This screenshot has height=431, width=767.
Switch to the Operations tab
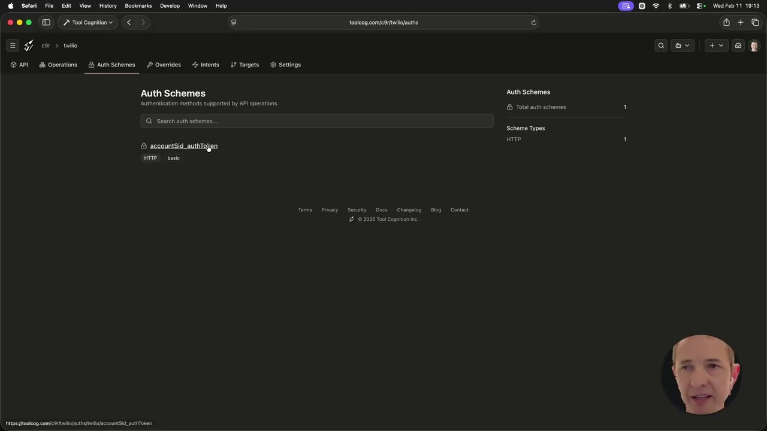(58, 65)
